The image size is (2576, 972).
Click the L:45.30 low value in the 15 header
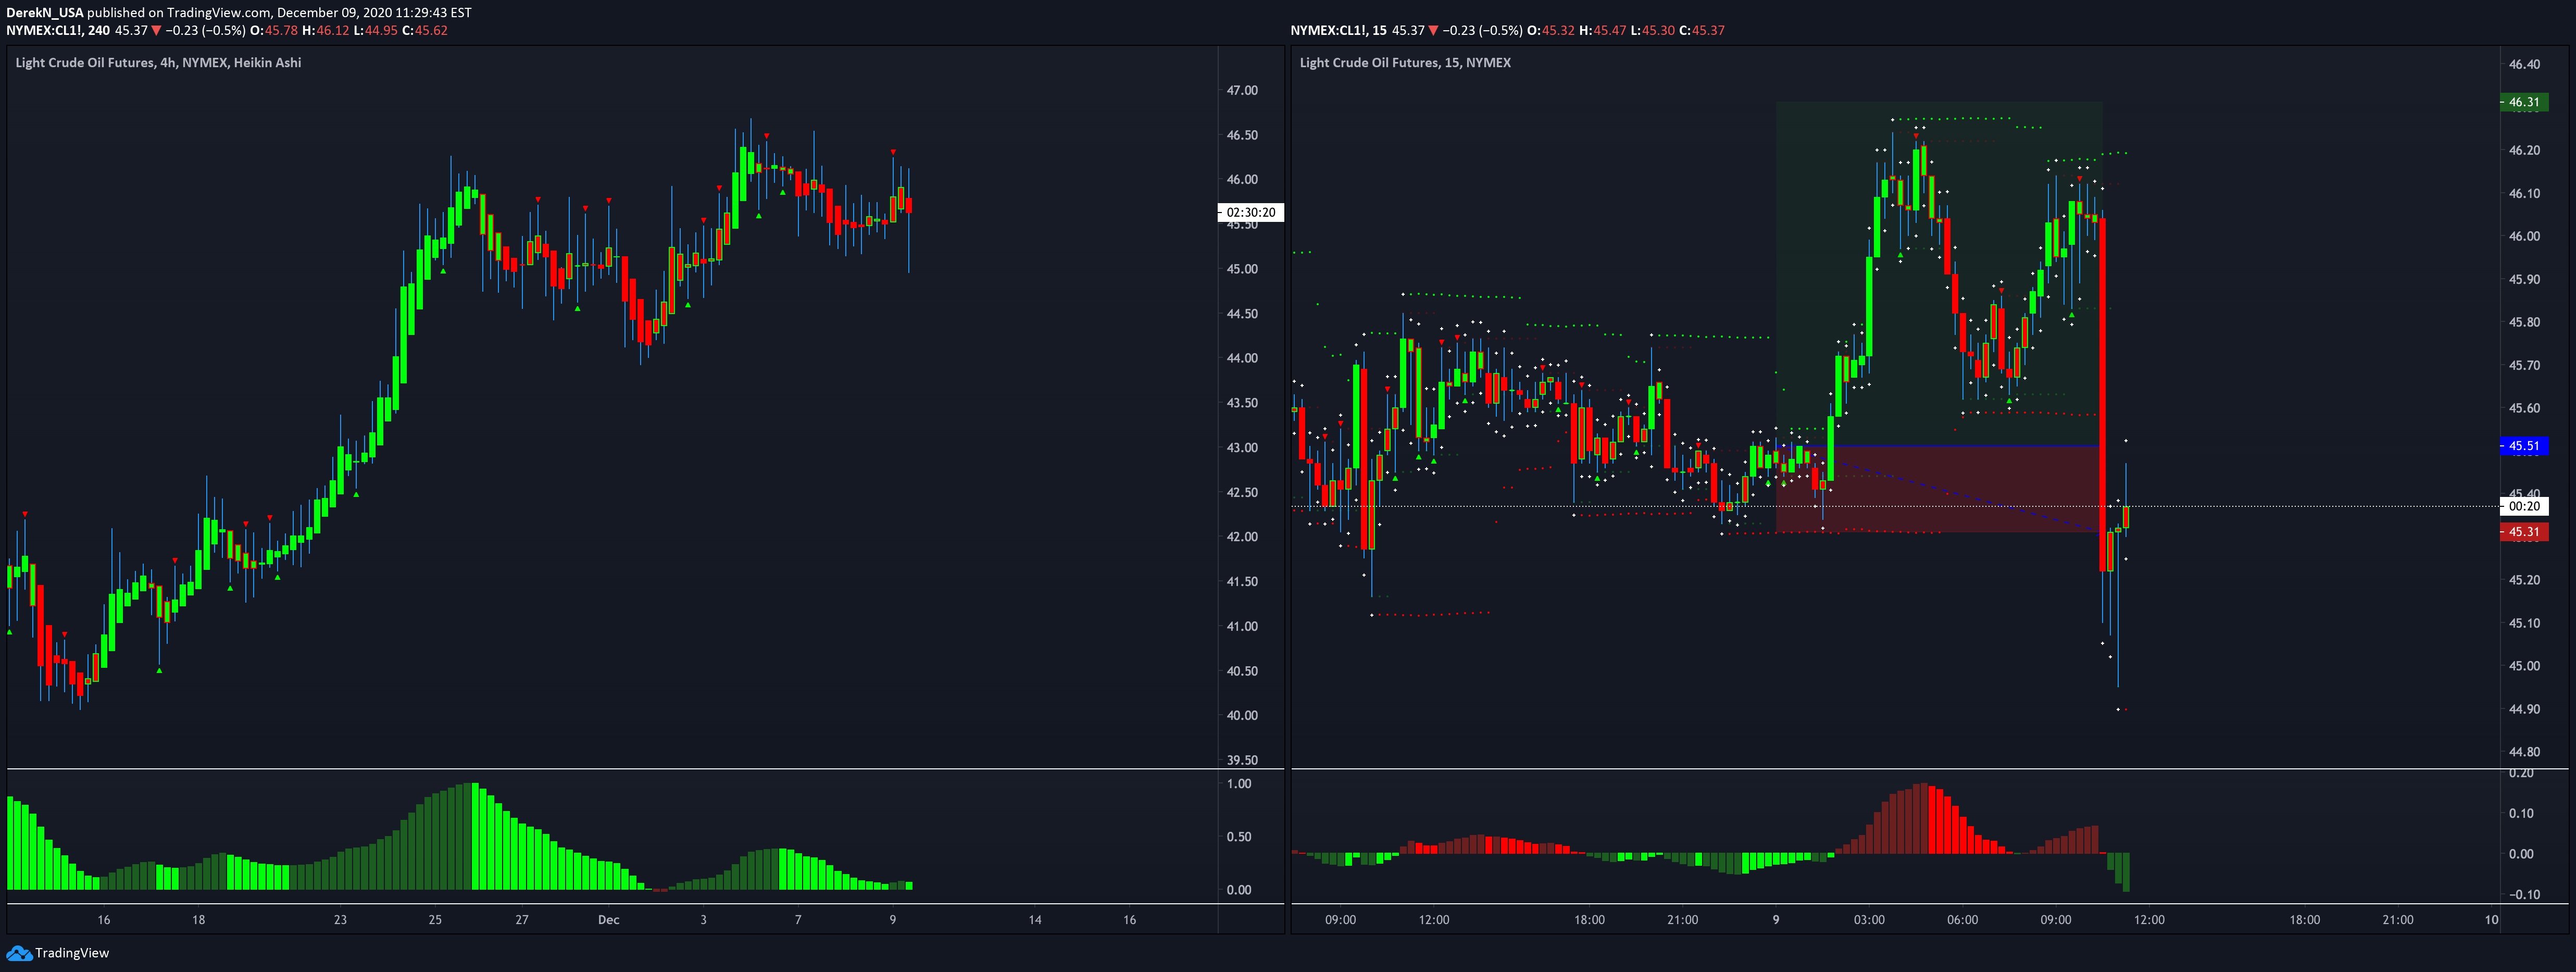1652,31
